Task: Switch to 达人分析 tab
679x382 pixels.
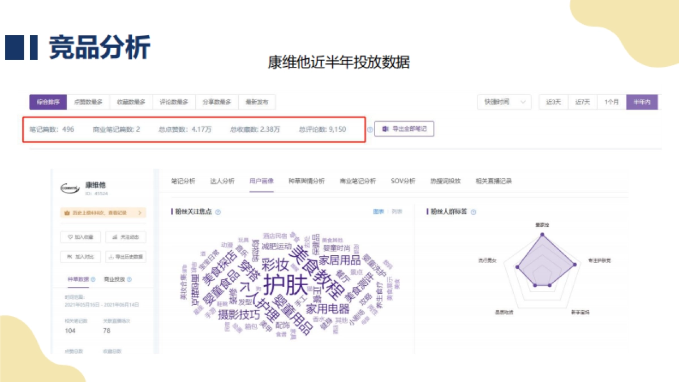Action: (x=222, y=181)
